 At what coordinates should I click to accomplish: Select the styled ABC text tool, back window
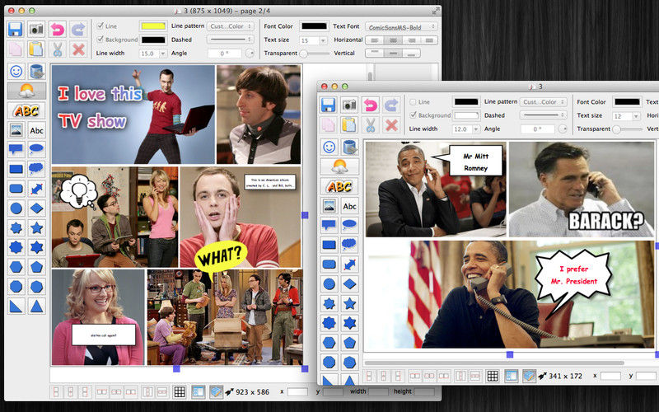[26, 110]
